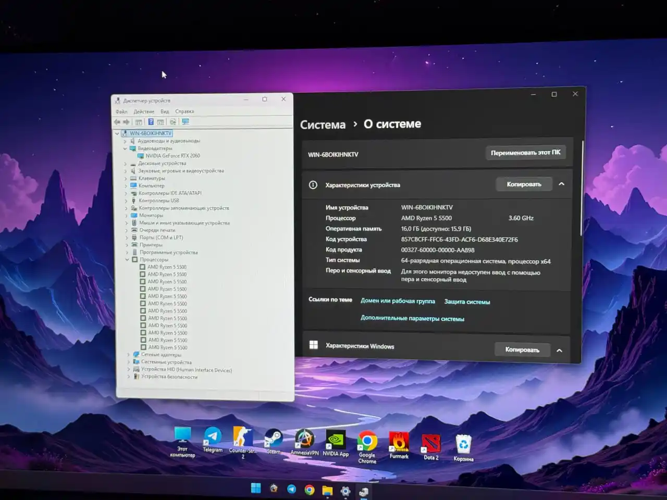Collapse the Процессоры tree node

click(127, 259)
